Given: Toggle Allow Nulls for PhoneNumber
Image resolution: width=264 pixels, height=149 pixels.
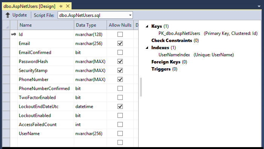Looking at the screenshot, I should click(120, 79).
